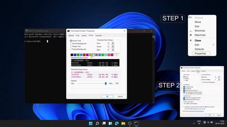Choose Maximize in the Step 1 menu
The image size is (227, 127).
click(200, 35)
